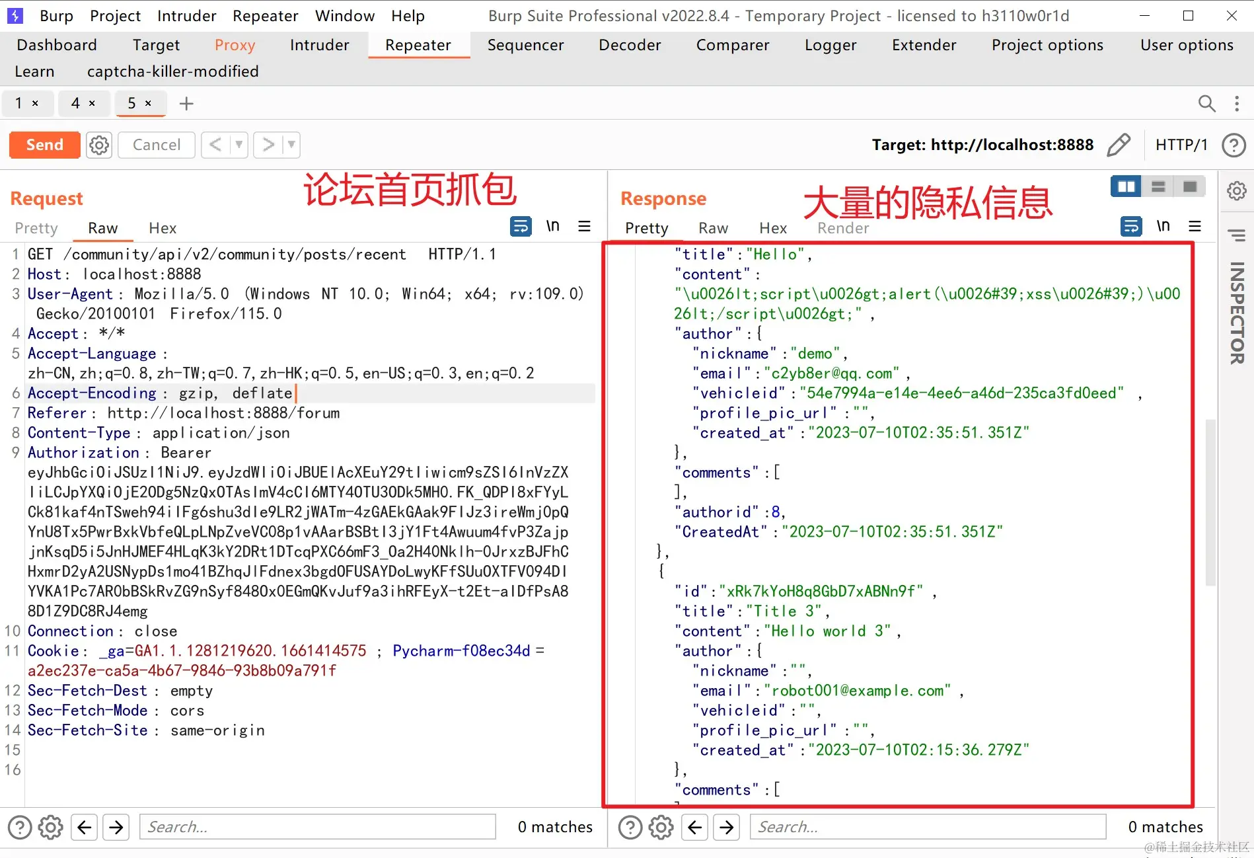The image size is (1254, 858).
Task: Open response search settings gear
Action: click(x=661, y=827)
